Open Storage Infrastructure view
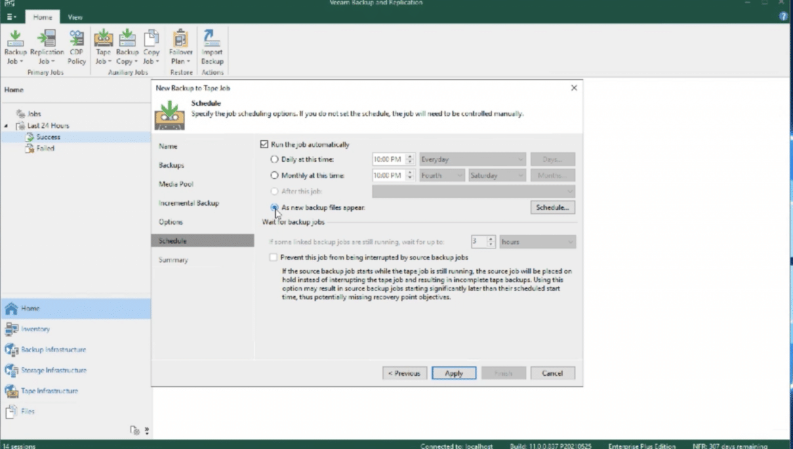This screenshot has height=449, width=793. tap(76, 370)
